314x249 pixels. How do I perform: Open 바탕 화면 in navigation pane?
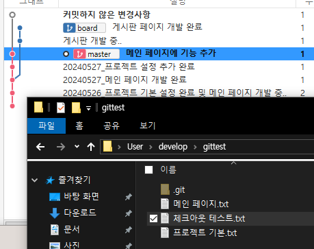[x=81, y=197]
